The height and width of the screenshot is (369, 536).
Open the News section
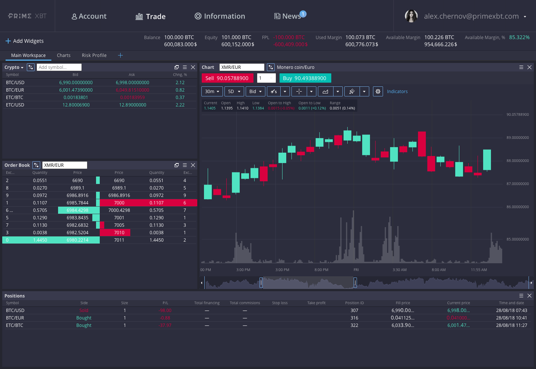(287, 16)
